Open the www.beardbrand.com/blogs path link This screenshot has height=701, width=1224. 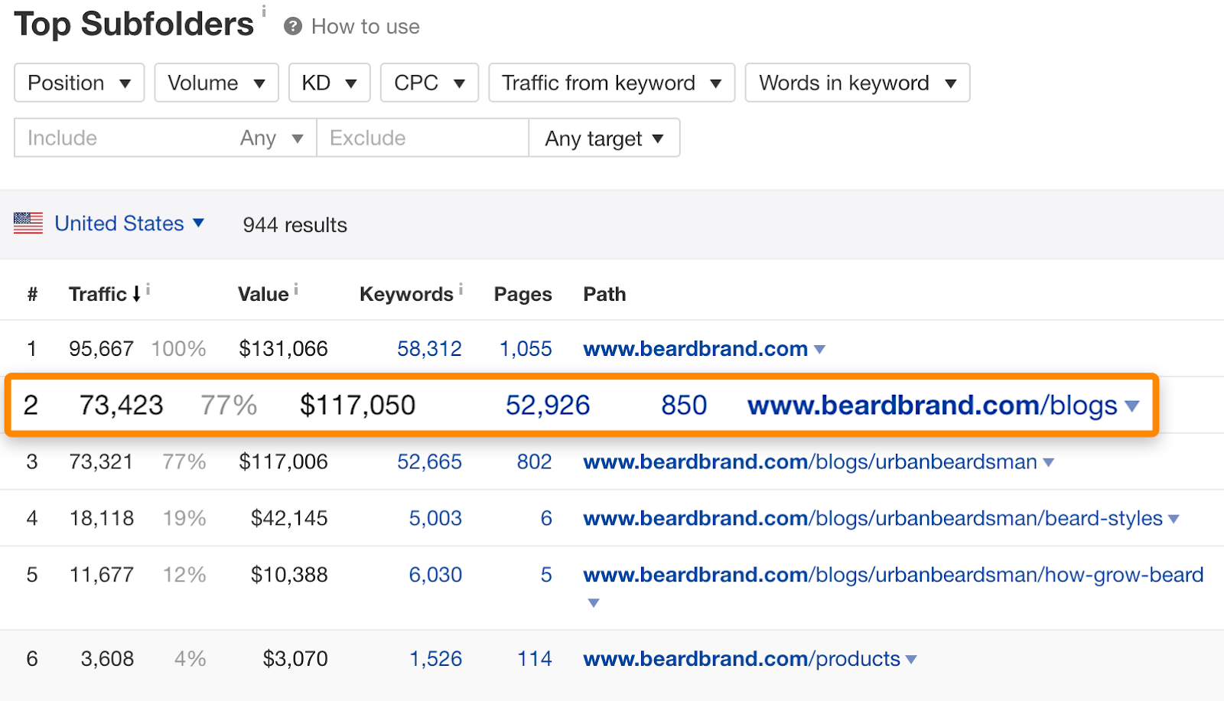tap(933, 405)
